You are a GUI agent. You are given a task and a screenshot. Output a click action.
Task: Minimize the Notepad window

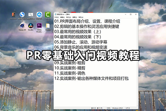(x=126, y=14)
